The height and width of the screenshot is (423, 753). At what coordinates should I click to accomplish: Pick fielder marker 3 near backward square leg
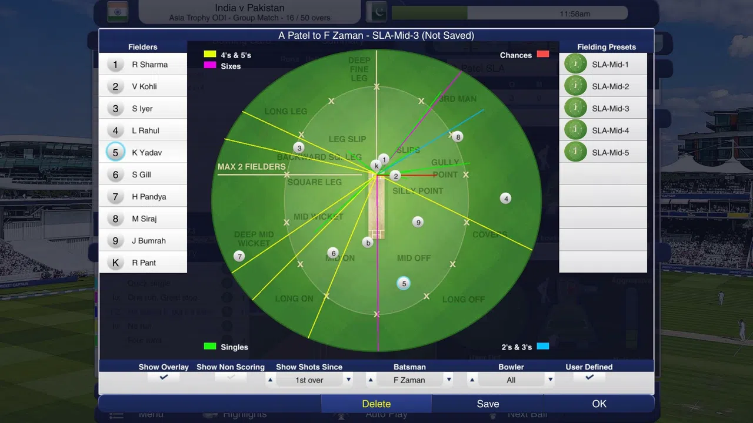coord(299,148)
